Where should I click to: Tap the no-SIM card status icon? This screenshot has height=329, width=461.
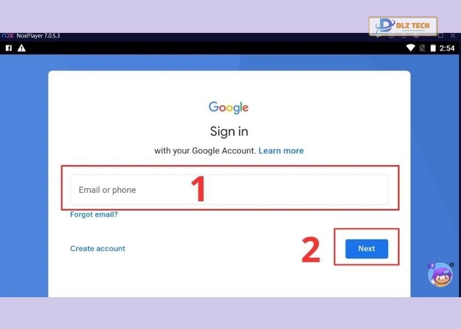(422, 48)
